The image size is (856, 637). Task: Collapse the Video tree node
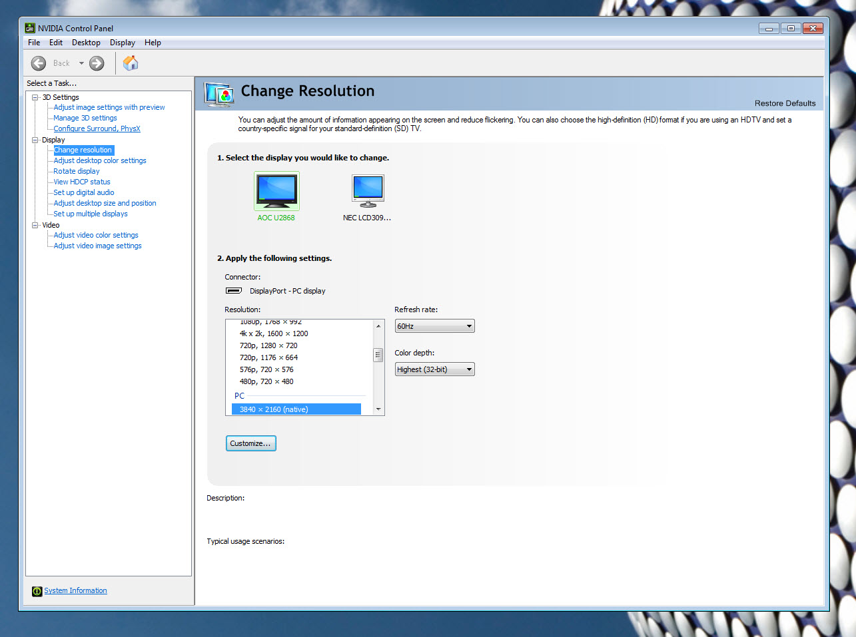35,225
